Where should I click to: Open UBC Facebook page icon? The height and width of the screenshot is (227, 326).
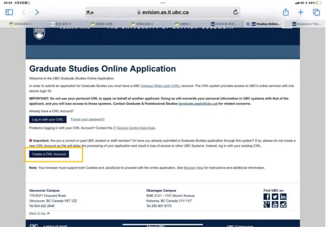click(266, 196)
